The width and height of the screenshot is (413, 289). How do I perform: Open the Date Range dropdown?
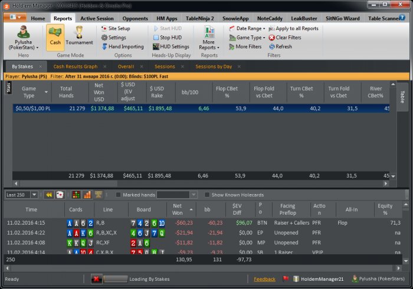(x=247, y=28)
